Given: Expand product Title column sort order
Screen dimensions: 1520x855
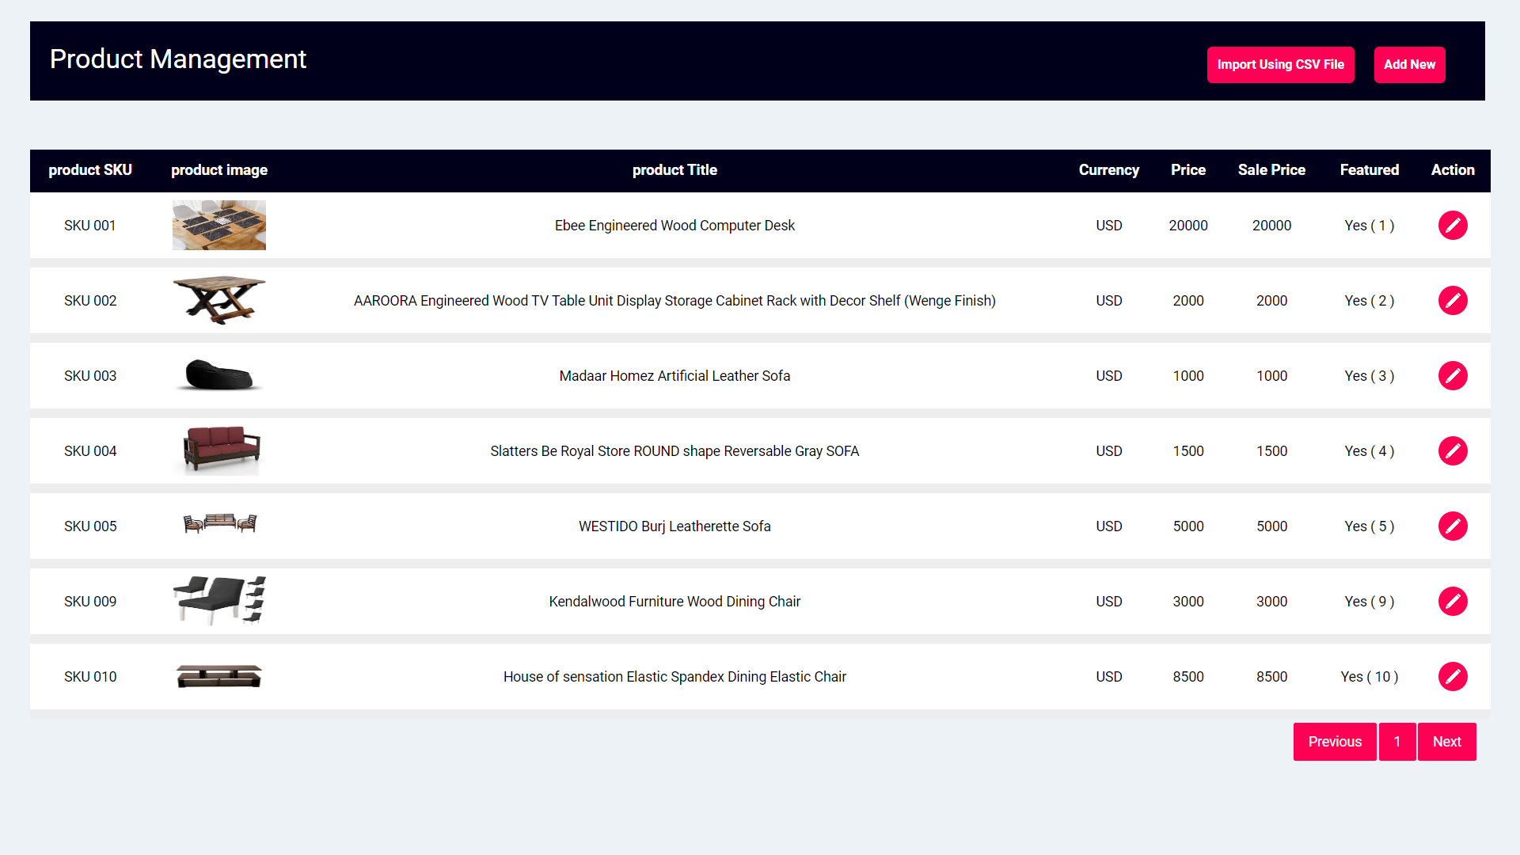Looking at the screenshot, I should (675, 170).
